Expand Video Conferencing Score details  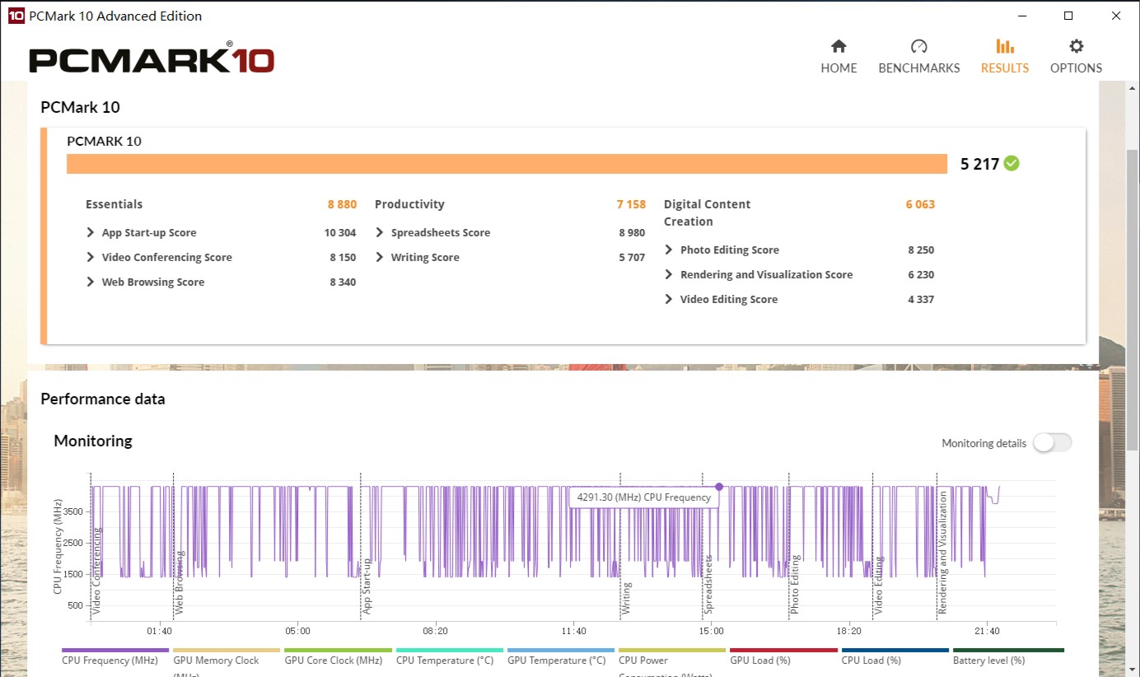coord(91,258)
